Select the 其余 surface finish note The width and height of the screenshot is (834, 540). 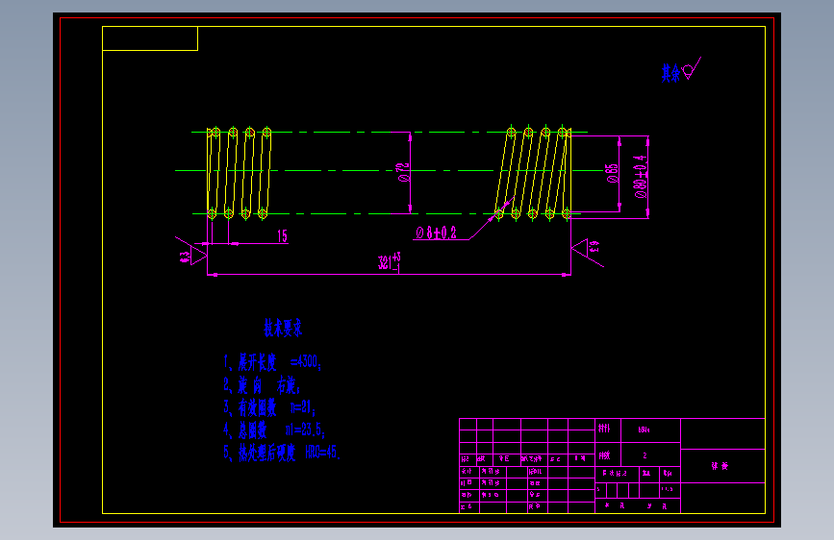tap(670, 73)
